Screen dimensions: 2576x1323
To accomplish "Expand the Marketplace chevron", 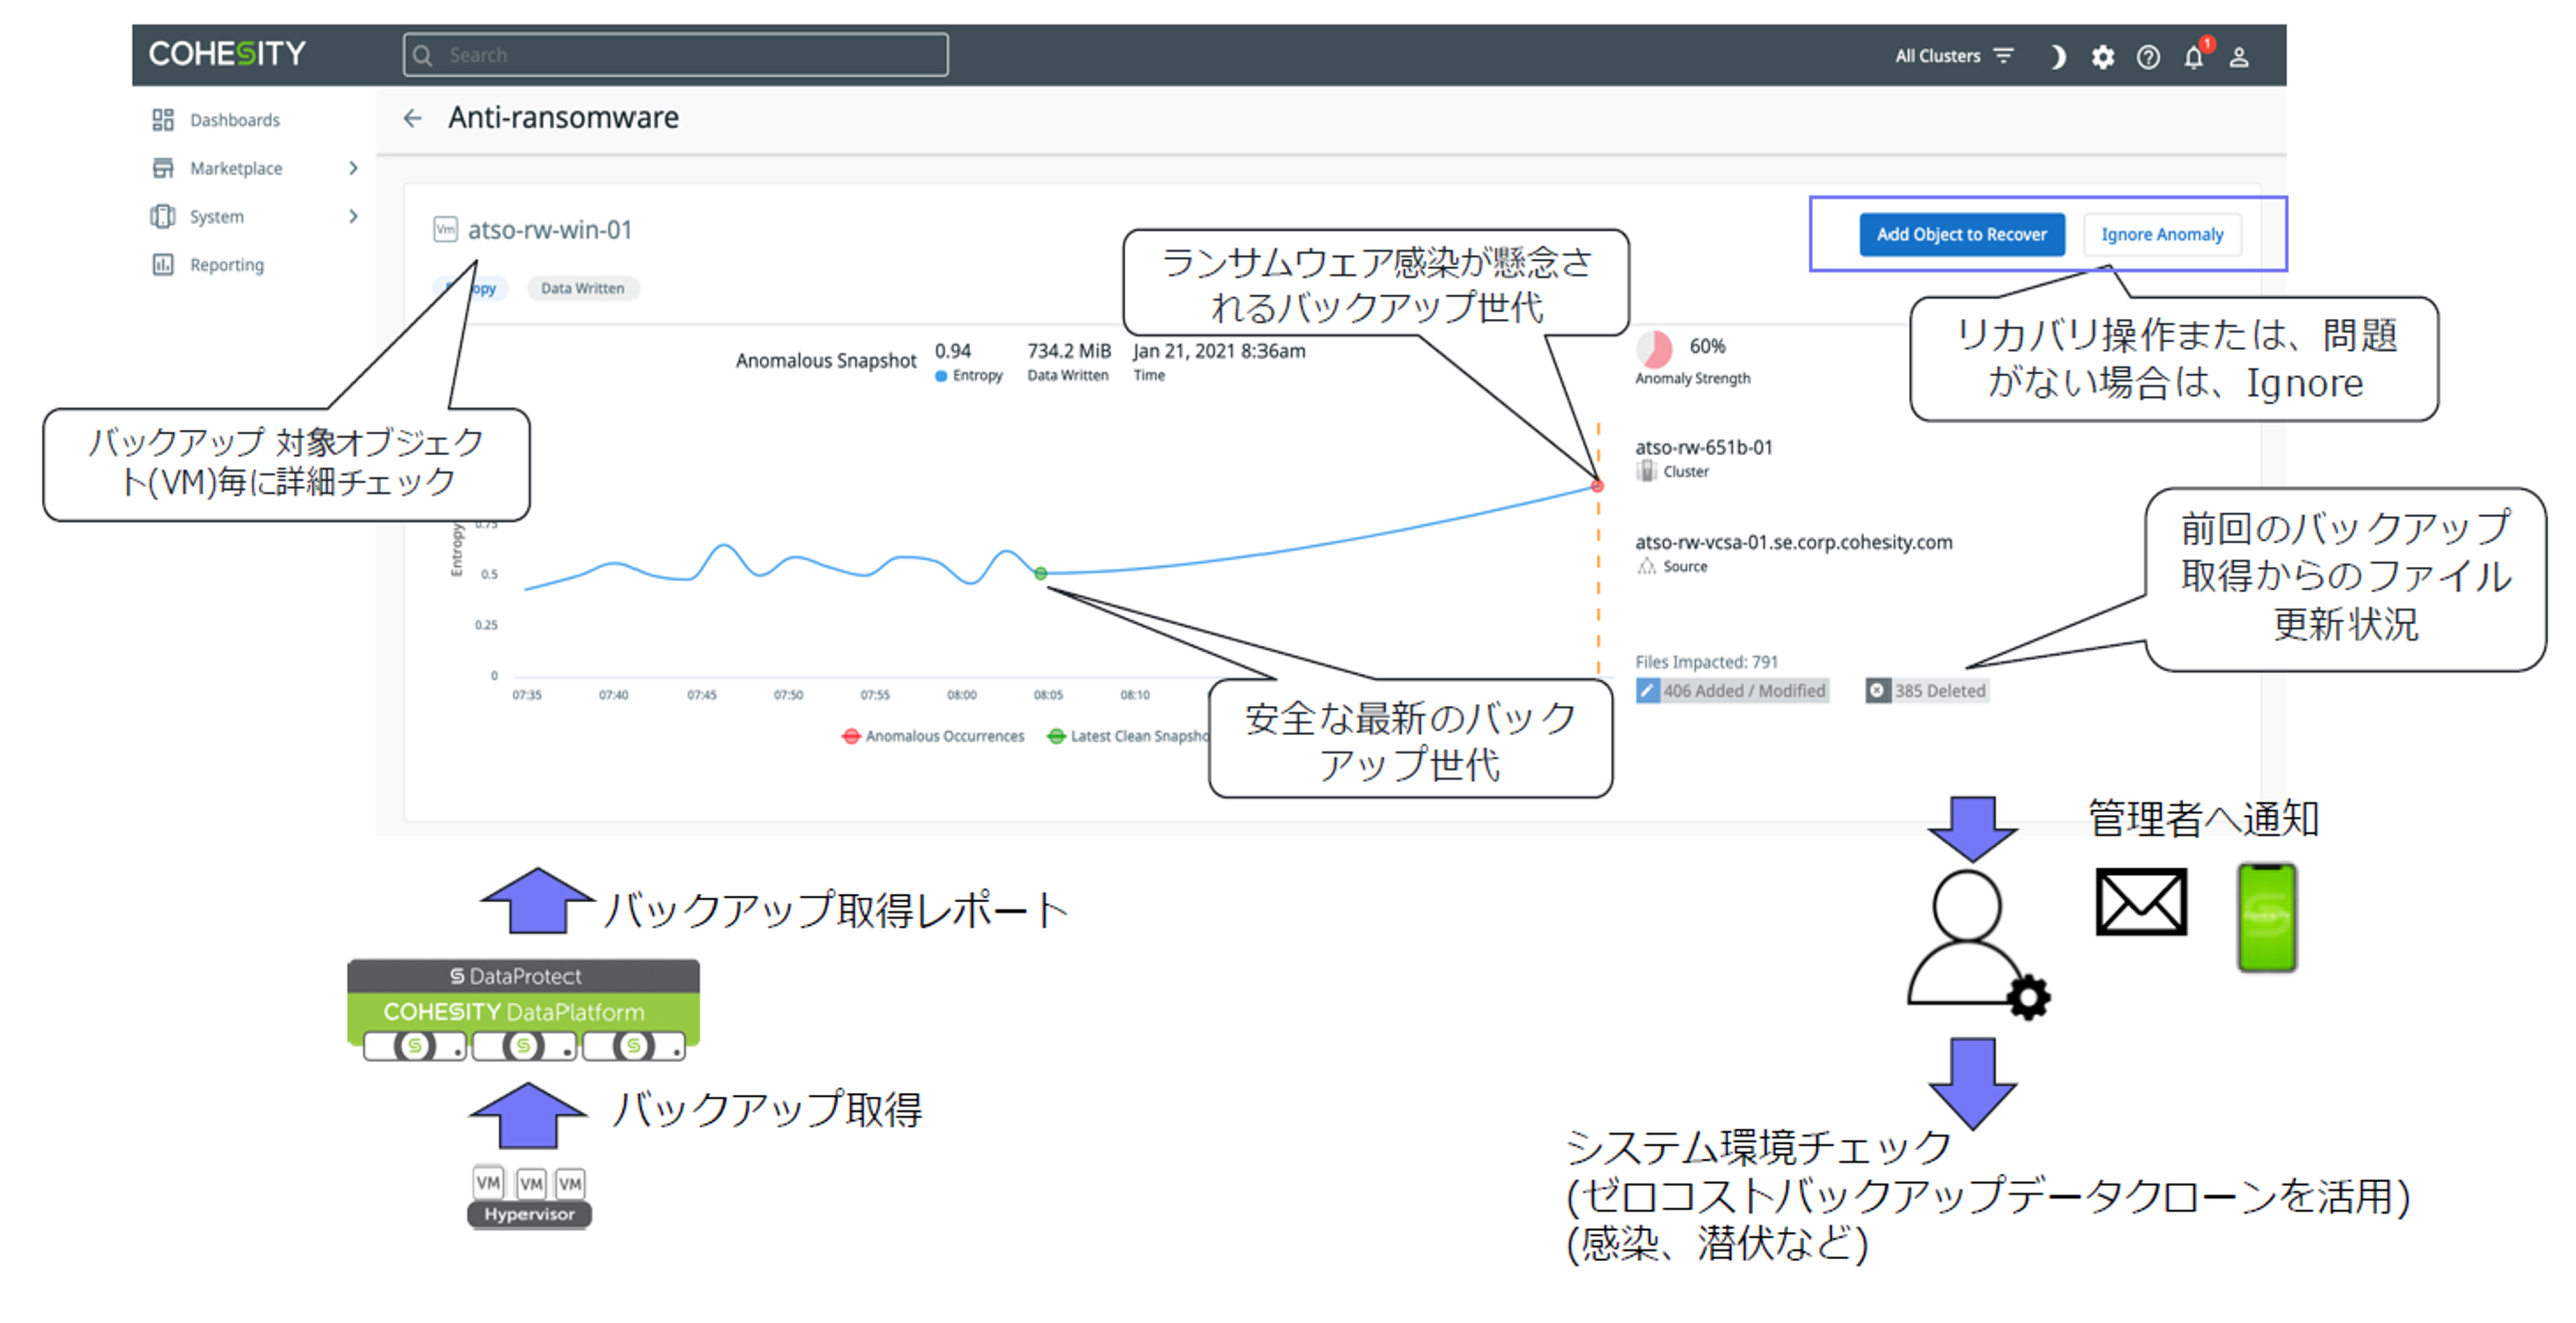I will (x=353, y=168).
